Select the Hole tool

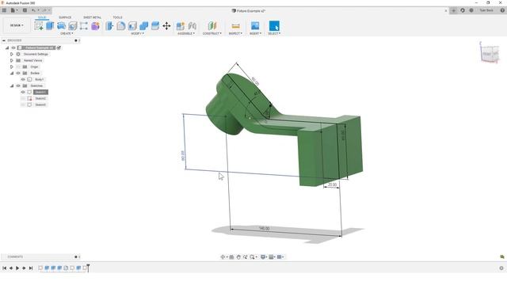73,26
